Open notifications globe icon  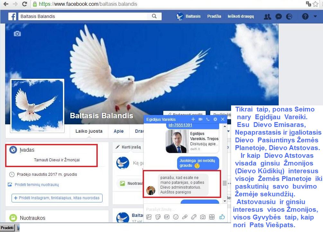pyautogui.click(x=289, y=16)
